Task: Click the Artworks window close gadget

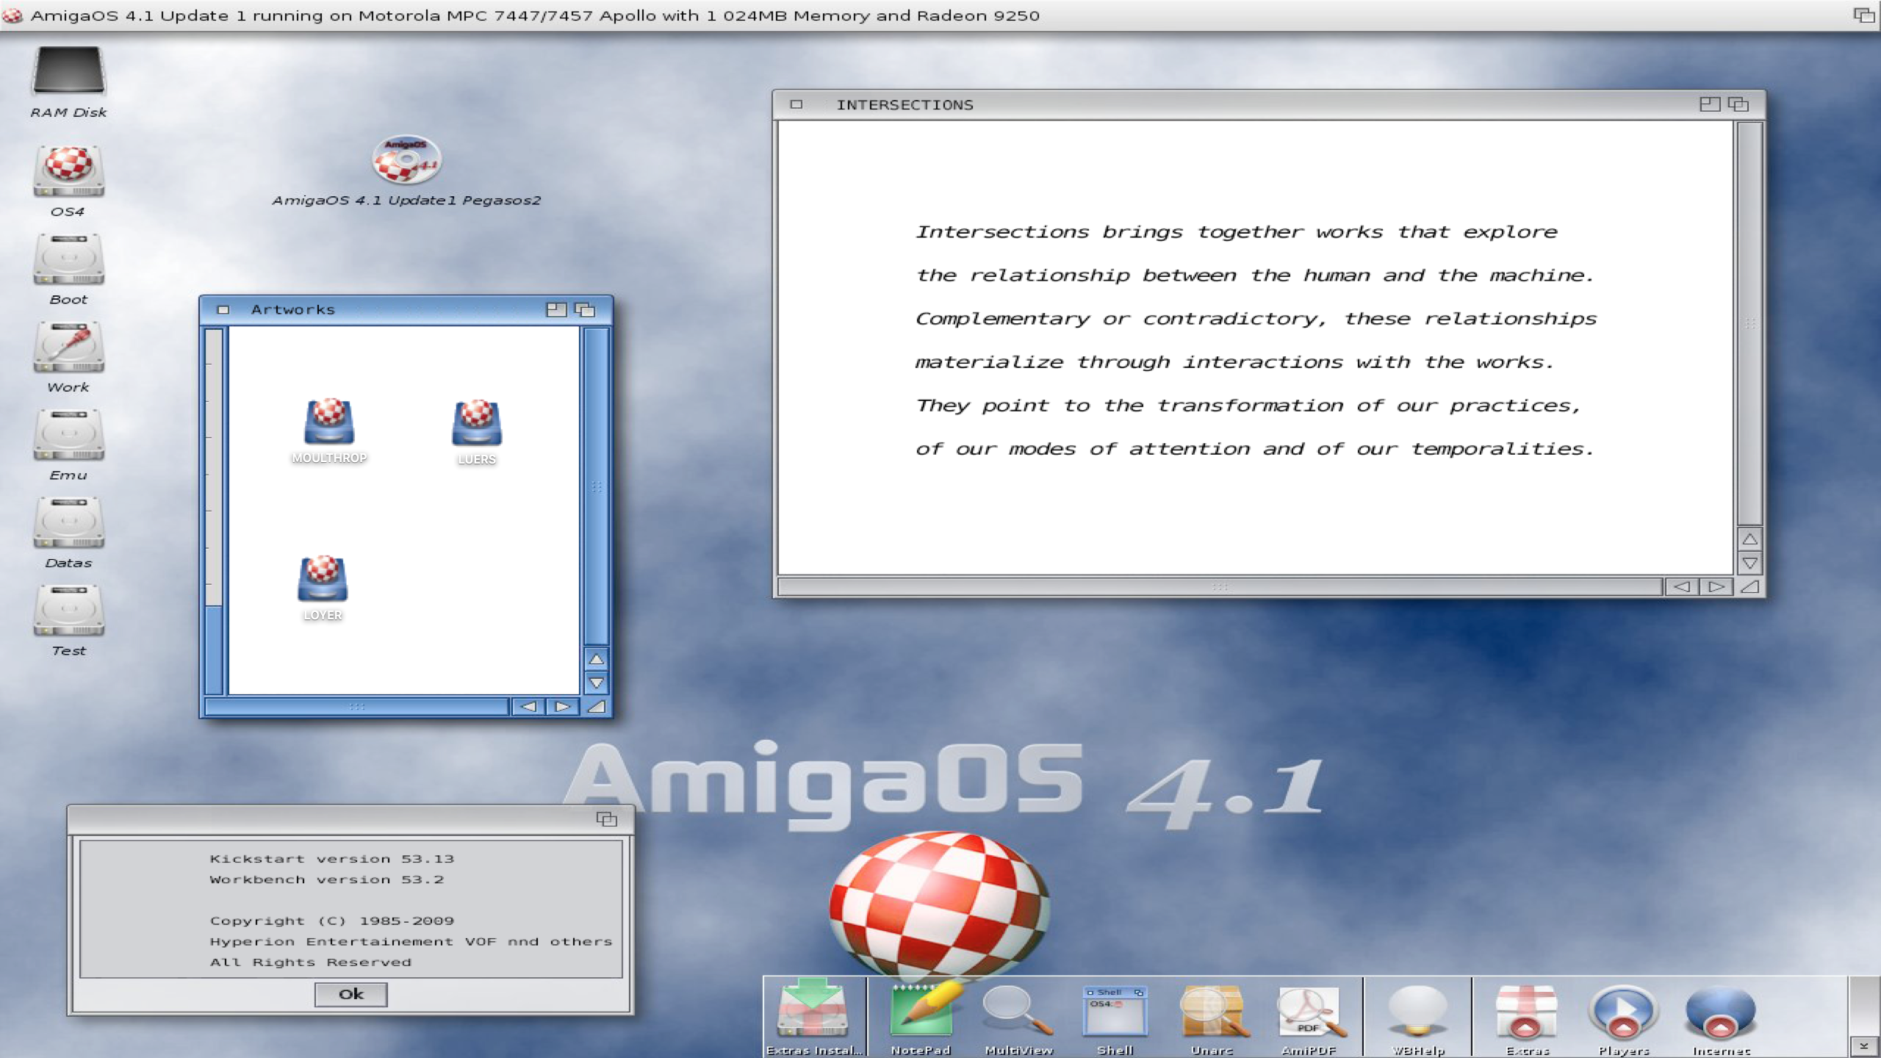Action: [223, 310]
